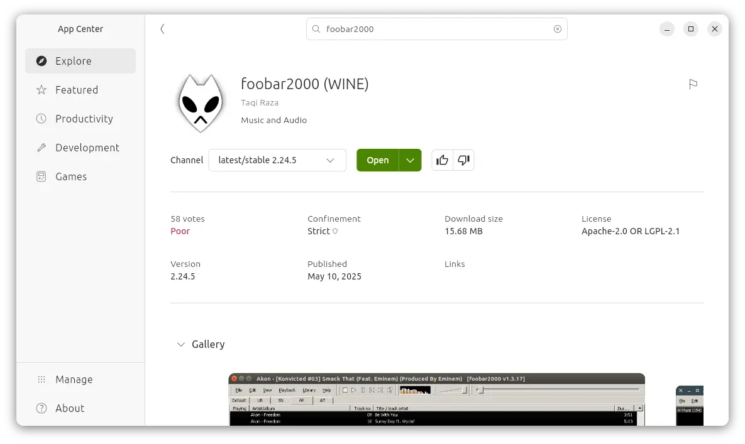Maximize the App Center window
The image size is (745, 444).
[691, 29]
